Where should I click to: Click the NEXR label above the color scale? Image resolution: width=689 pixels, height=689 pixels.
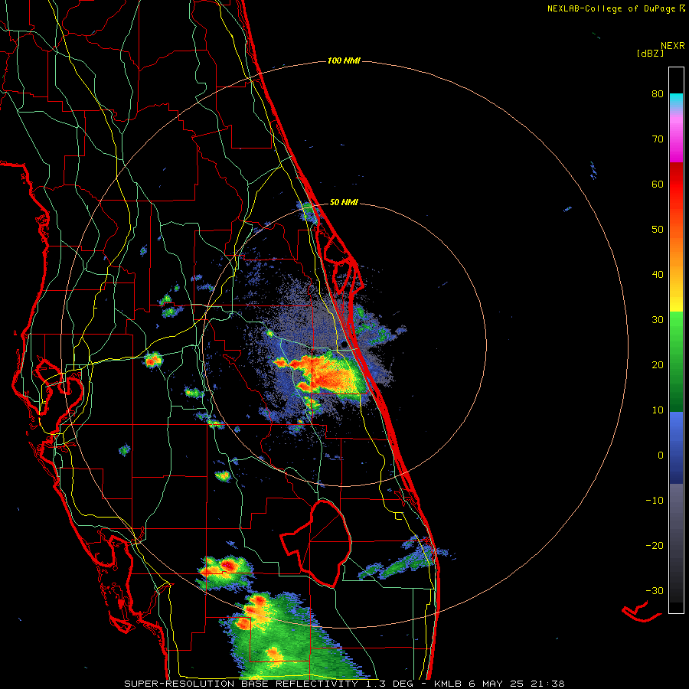click(673, 45)
